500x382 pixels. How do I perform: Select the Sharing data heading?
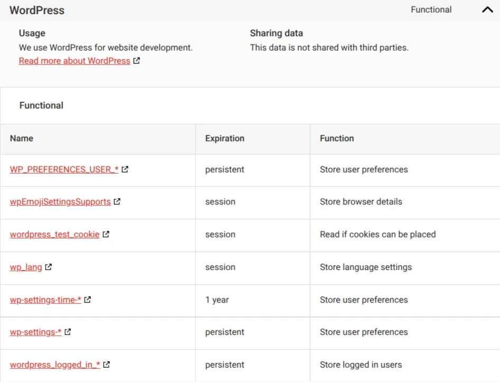pos(277,33)
